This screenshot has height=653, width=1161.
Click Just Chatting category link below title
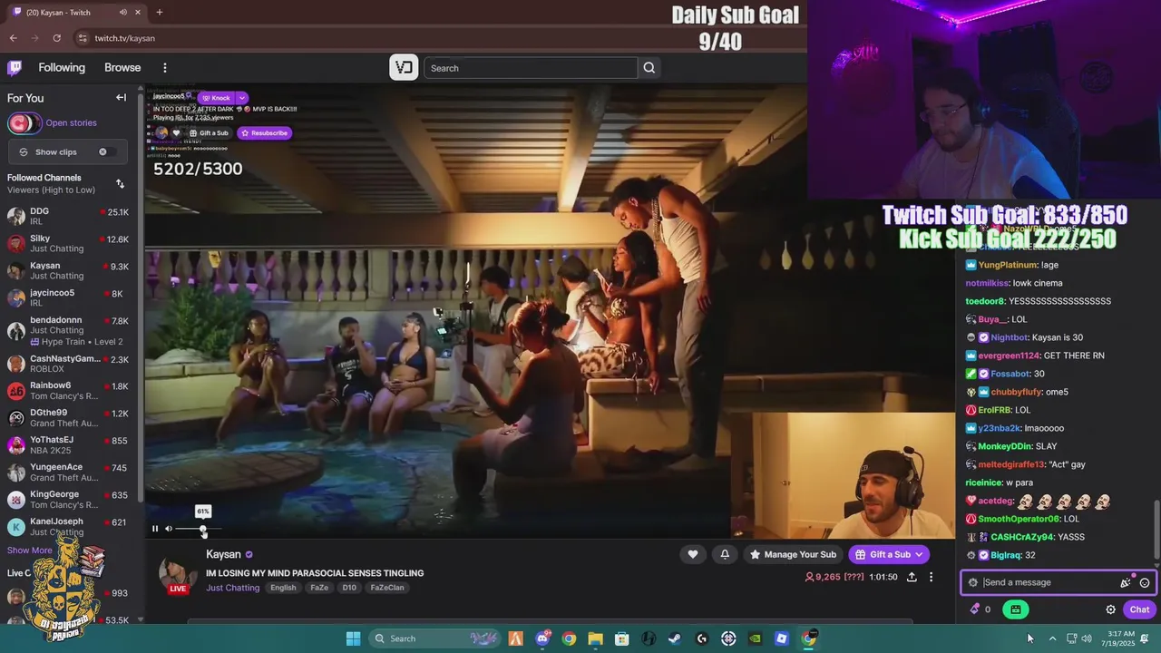tap(232, 588)
